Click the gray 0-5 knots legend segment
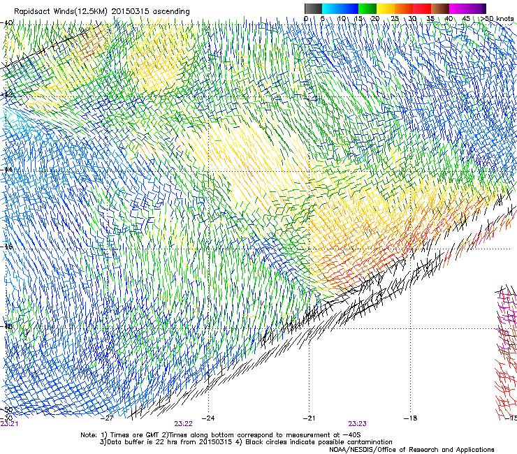Screen dimensions: 517x454 (313, 8)
